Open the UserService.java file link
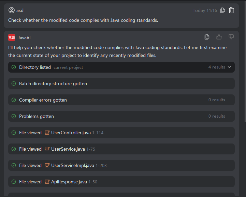 68,149
